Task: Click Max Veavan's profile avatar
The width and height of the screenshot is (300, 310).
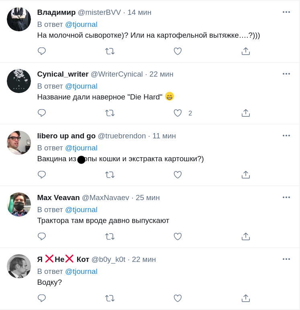Action: pyautogui.click(x=19, y=205)
